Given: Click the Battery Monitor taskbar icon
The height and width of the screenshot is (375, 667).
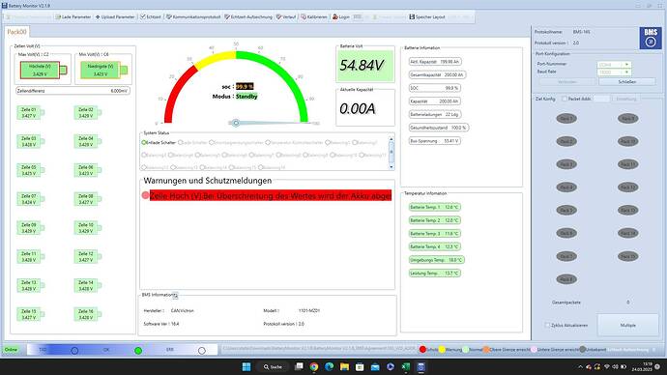Looking at the screenshot, I should tap(420, 367).
